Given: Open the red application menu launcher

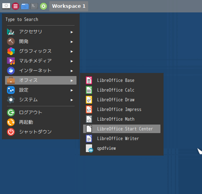Looking at the screenshot, I should (x=16, y=6).
